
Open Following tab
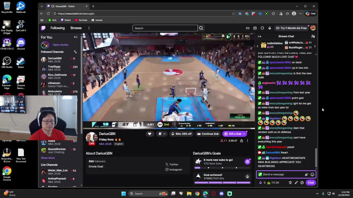click(x=57, y=28)
